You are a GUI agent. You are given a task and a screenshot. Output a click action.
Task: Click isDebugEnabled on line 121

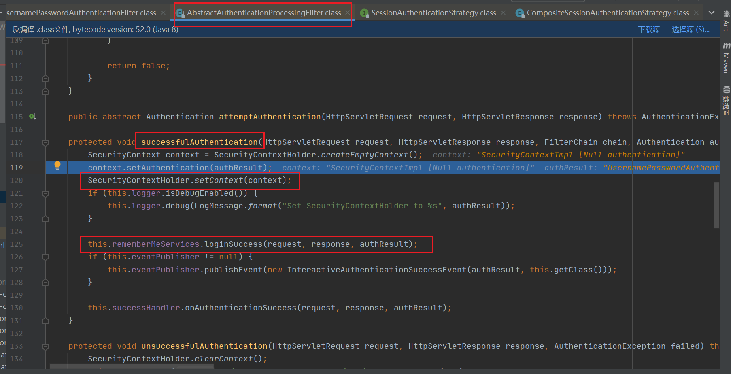pos(200,193)
